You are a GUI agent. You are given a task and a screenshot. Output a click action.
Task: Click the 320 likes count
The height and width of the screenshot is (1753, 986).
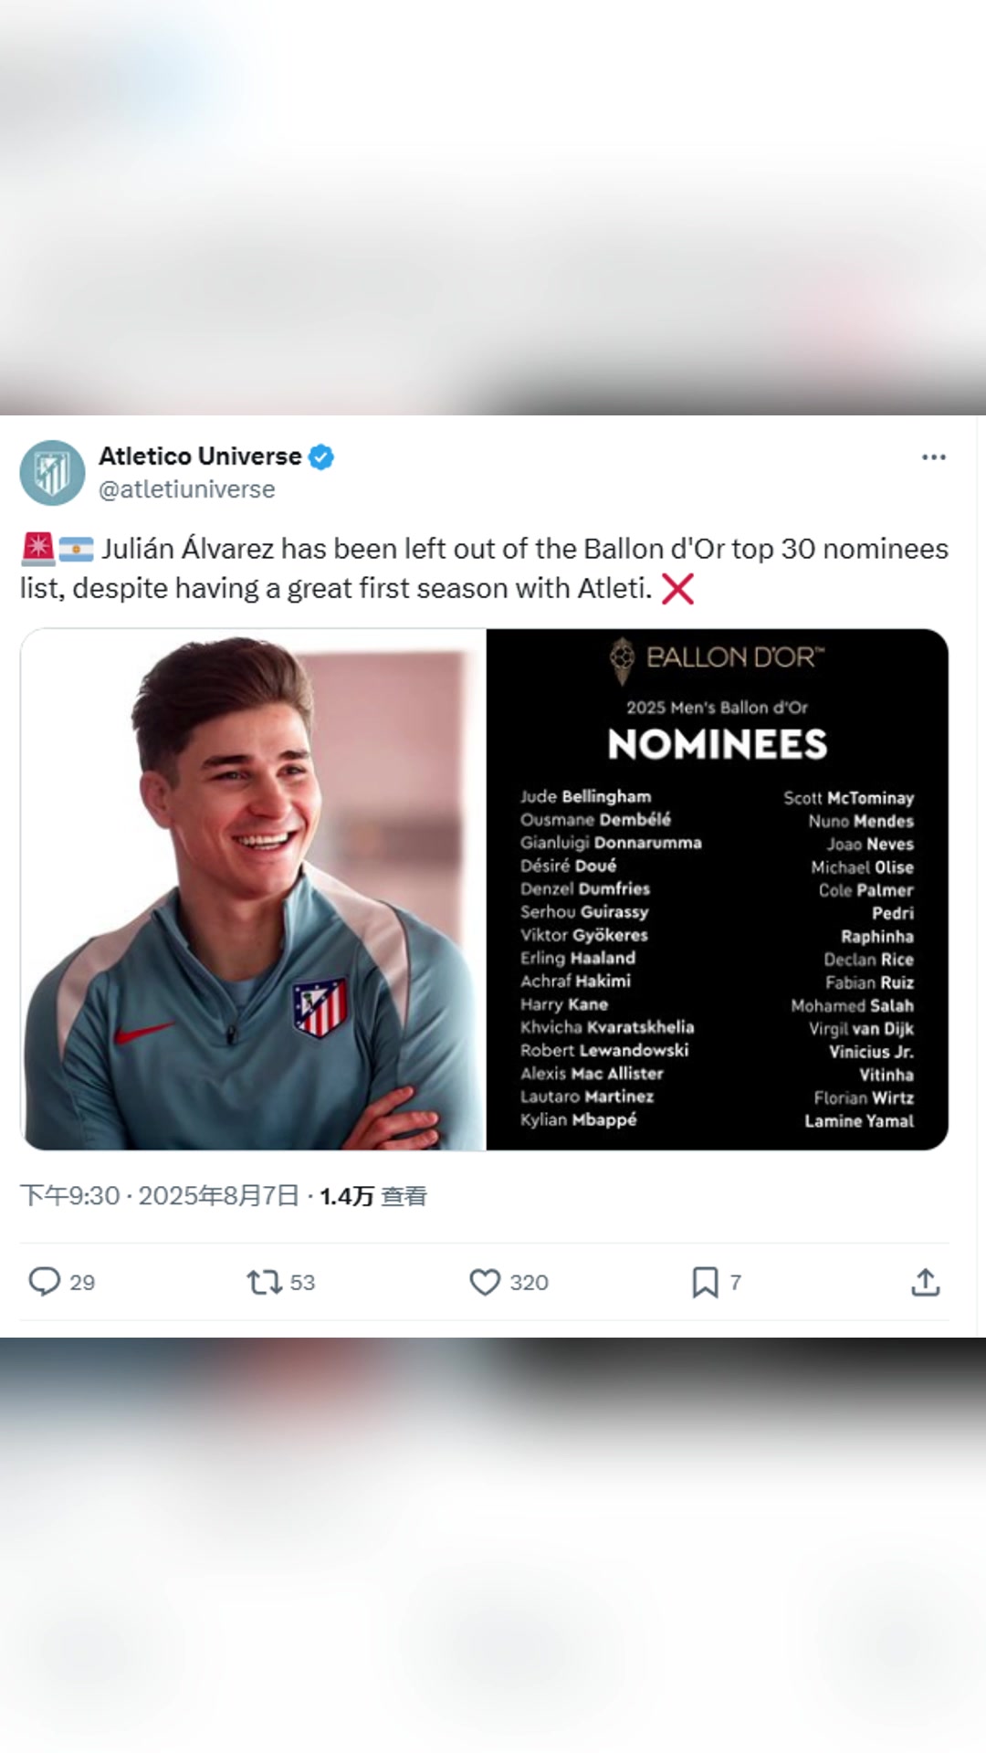529,1283
